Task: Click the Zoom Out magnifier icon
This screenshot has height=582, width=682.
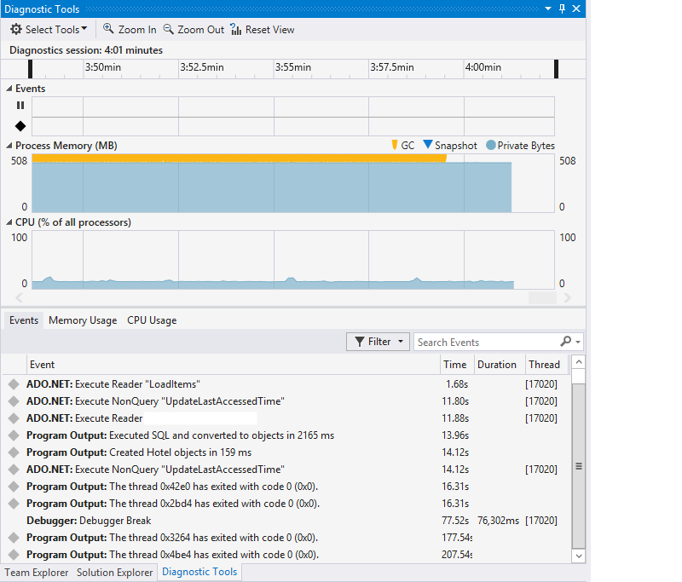Action: 168,29
